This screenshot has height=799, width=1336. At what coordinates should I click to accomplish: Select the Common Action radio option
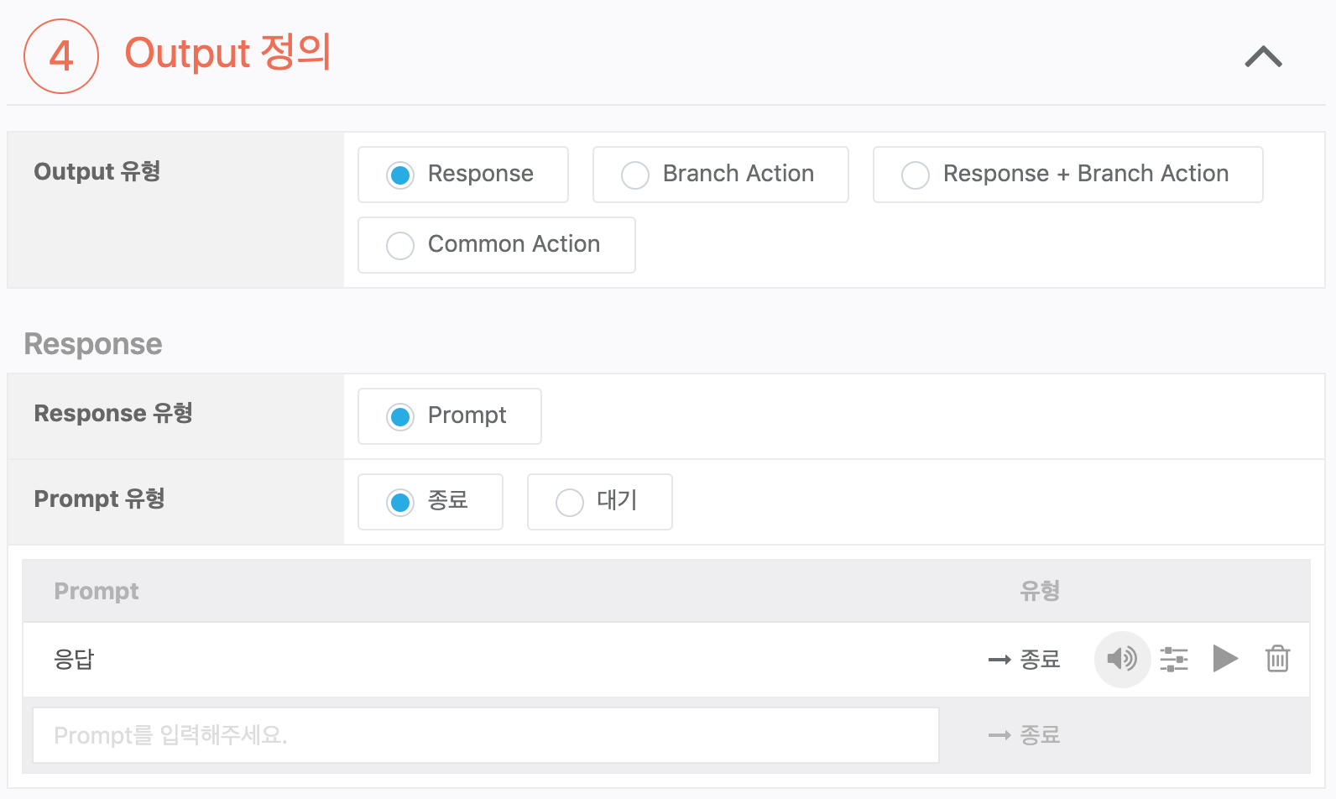[x=400, y=245]
